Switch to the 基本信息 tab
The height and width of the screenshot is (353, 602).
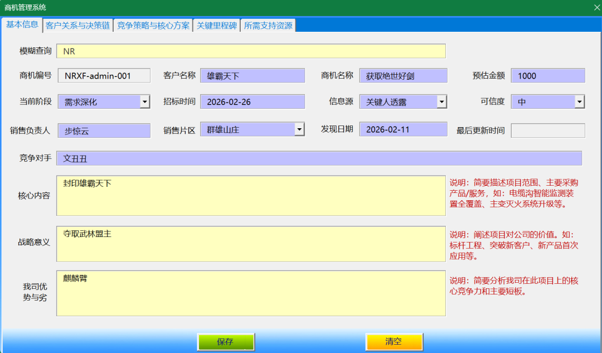pos(22,25)
